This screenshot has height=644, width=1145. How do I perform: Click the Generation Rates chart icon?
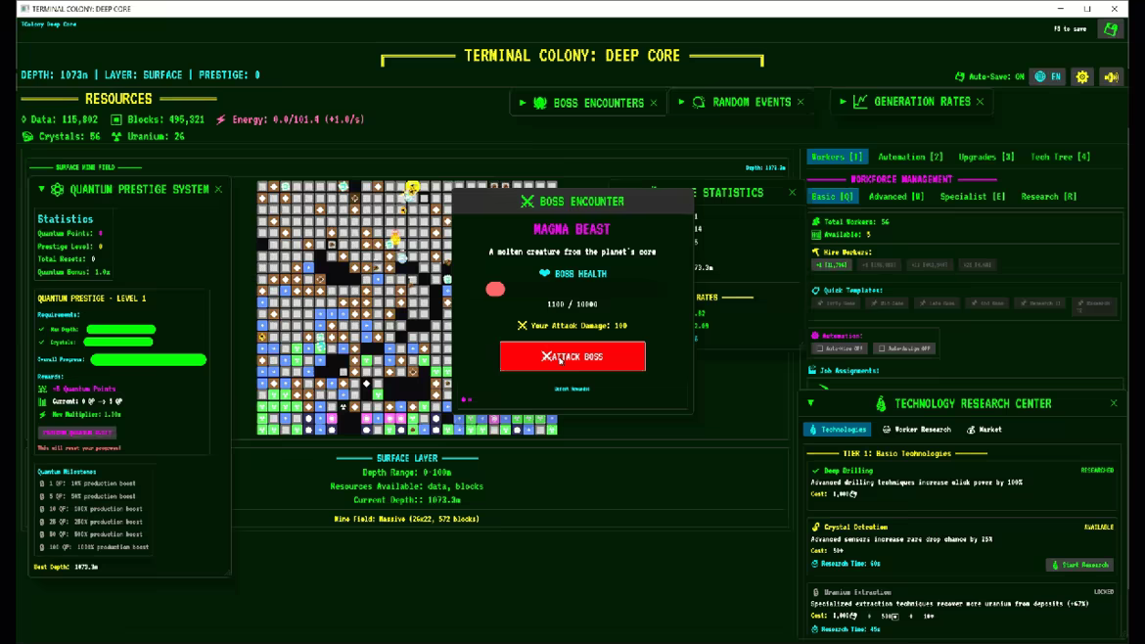click(x=860, y=102)
